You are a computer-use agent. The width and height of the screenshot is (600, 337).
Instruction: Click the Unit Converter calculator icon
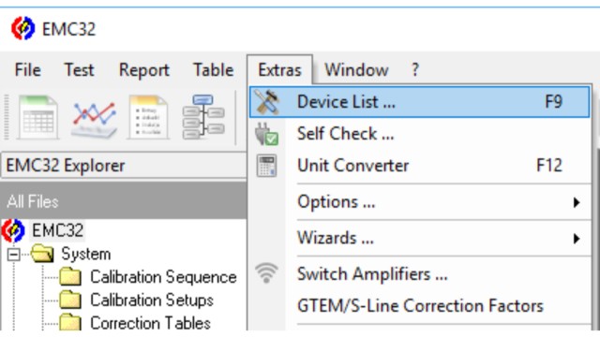click(266, 166)
